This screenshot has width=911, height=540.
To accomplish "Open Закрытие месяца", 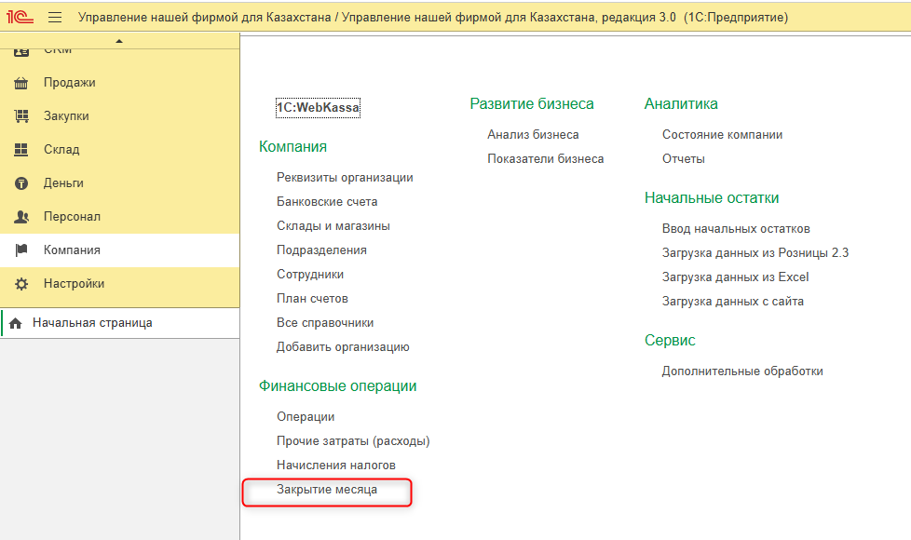I will tap(327, 489).
